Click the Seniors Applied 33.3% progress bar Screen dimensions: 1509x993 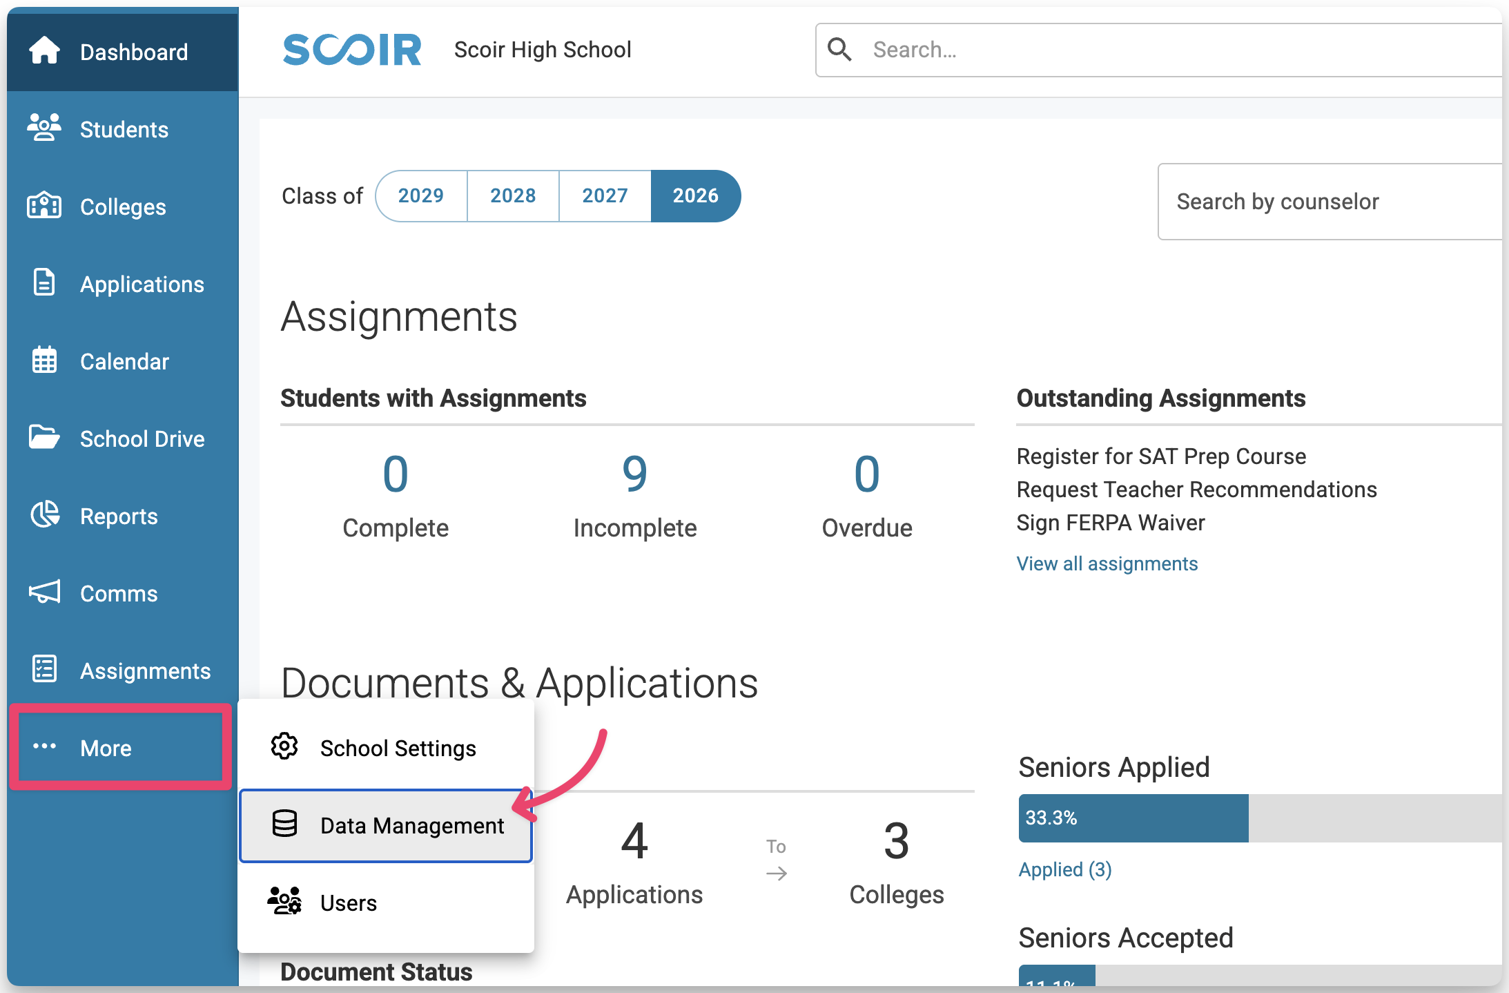coord(1133,818)
